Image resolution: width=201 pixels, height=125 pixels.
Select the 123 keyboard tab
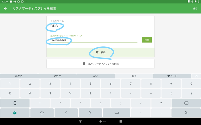coord(134,76)
